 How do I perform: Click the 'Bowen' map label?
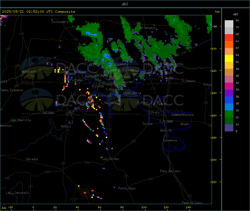tap(185, 124)
